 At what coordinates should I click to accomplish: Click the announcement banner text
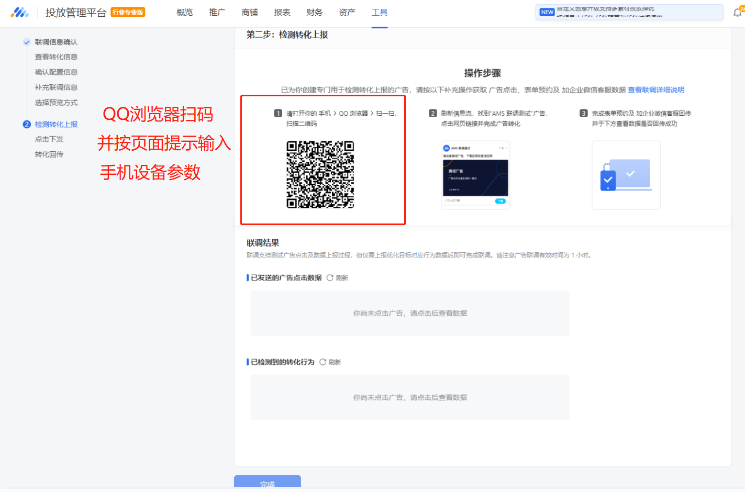(x=610, y=13)
